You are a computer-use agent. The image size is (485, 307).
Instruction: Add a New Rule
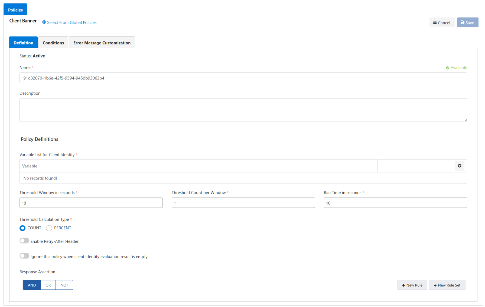pyautogui.click(x=412, y=285)
